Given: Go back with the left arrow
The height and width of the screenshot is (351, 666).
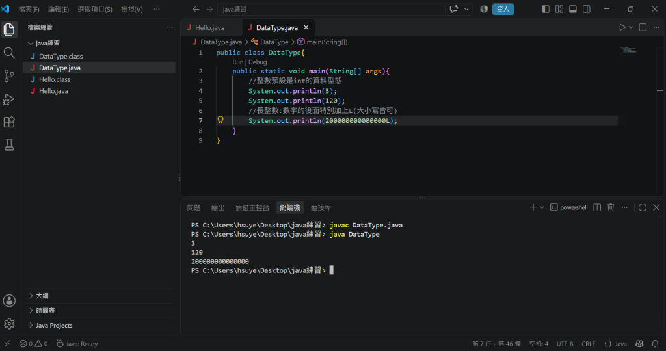Looking at the screenshot, I should 196,9.
